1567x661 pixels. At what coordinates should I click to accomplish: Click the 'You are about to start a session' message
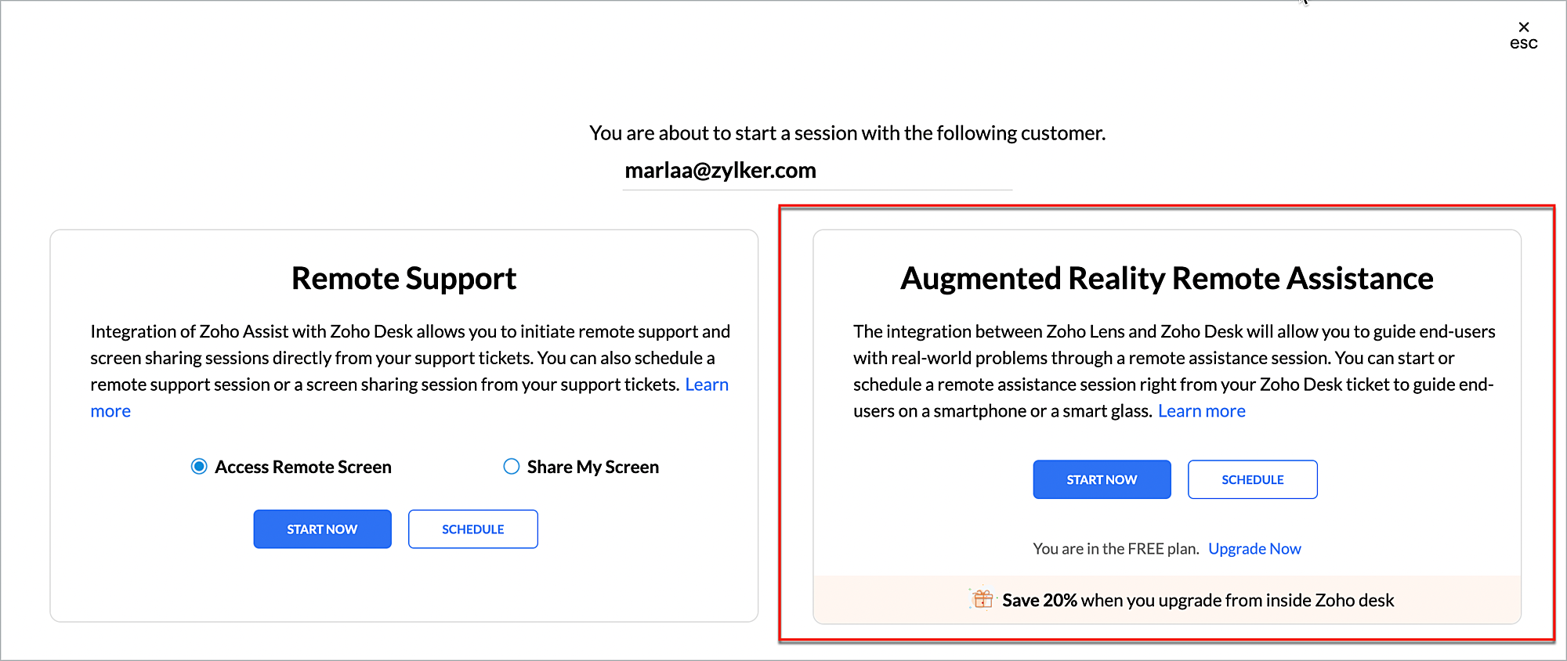click(847, 133)
